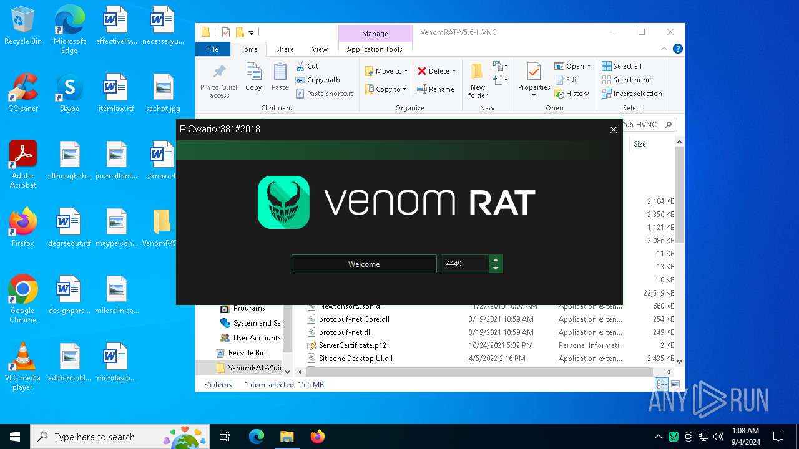Select Programs in the navigation tree
Viewport: 799px width, 449px height.
tap(249, 308)
